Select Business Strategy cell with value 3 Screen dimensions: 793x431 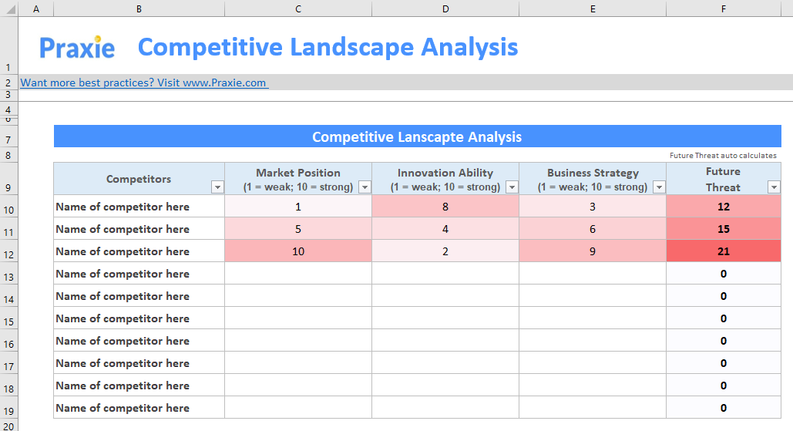click(592, 207)
